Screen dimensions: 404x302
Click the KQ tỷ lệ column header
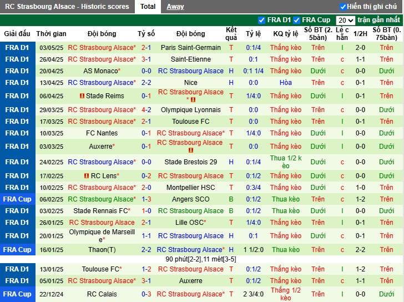click(x=285, y=34)
